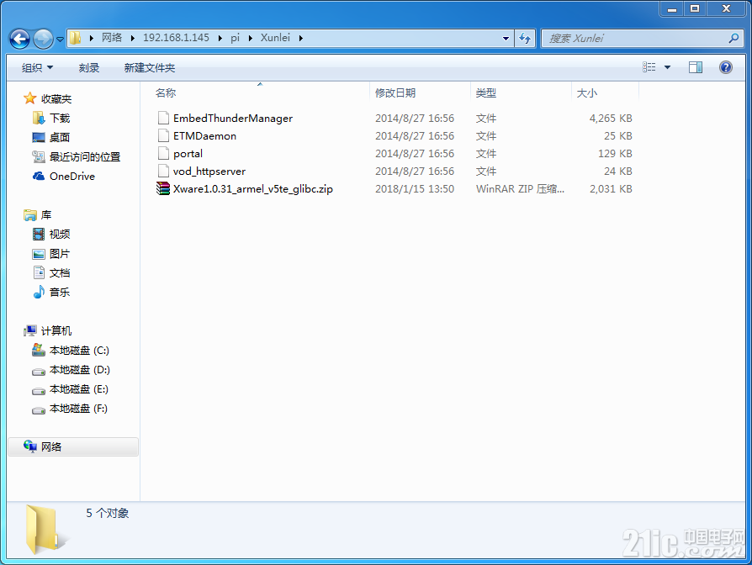Open 收藏夹 in the navigation pane

pyautogui.click(x=56, y=98)
